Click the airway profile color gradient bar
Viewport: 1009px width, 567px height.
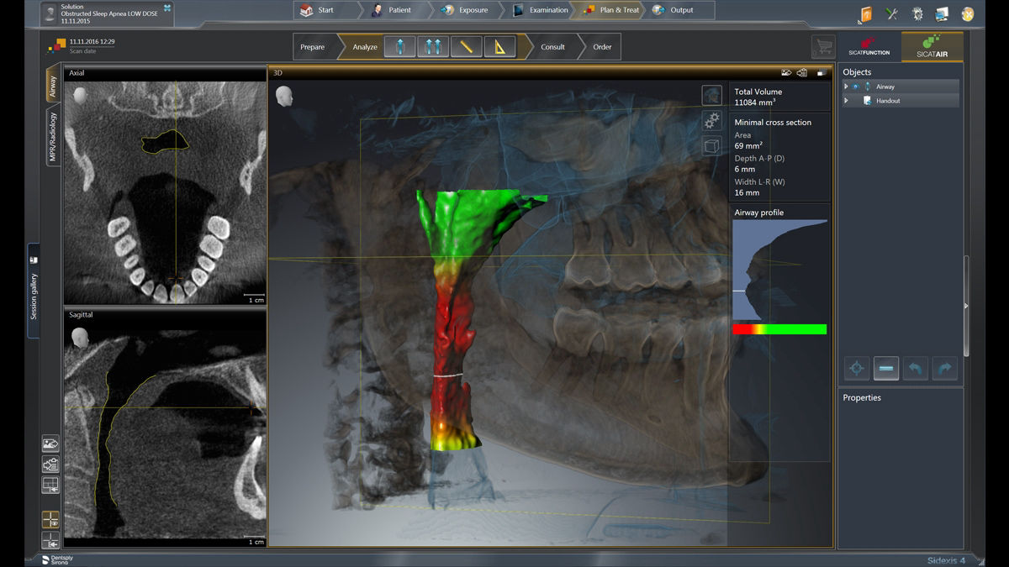(779, 329)
